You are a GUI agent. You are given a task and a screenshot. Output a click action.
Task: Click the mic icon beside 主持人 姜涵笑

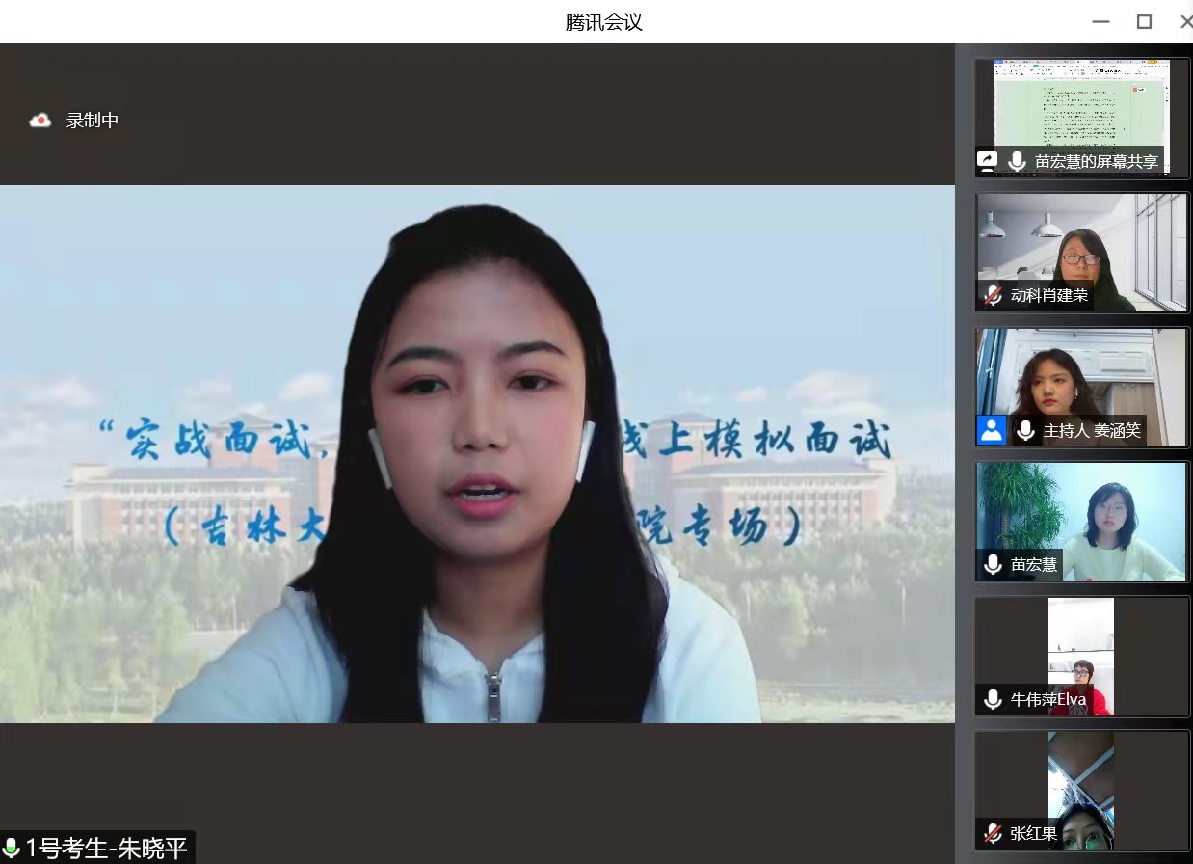pos(1025,430)
